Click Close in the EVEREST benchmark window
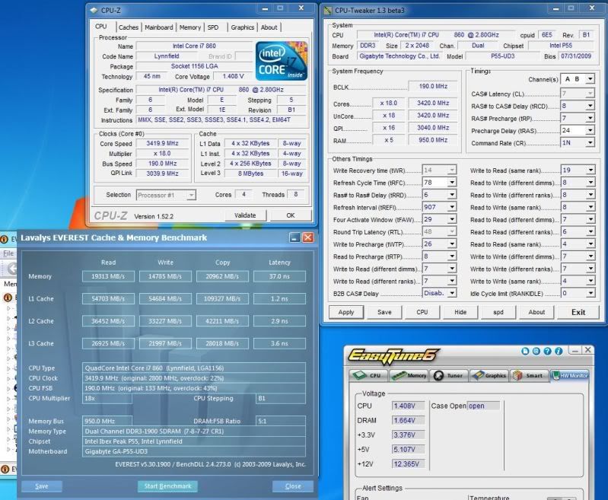 click(x=293, y=486)
